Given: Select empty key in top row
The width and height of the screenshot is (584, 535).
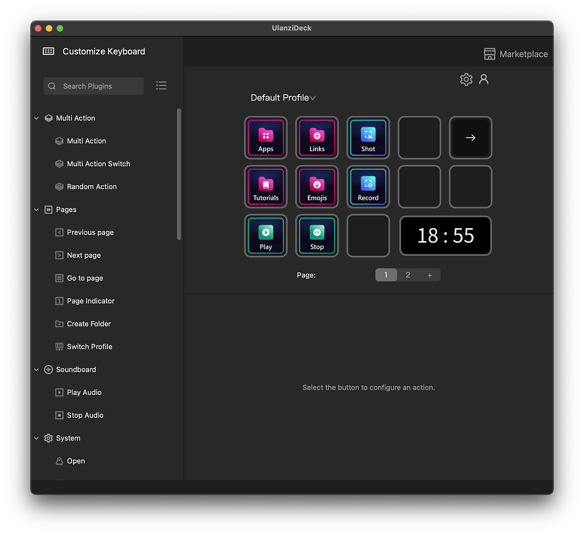Looking at the screenshot, I should [x=420, y=138].
